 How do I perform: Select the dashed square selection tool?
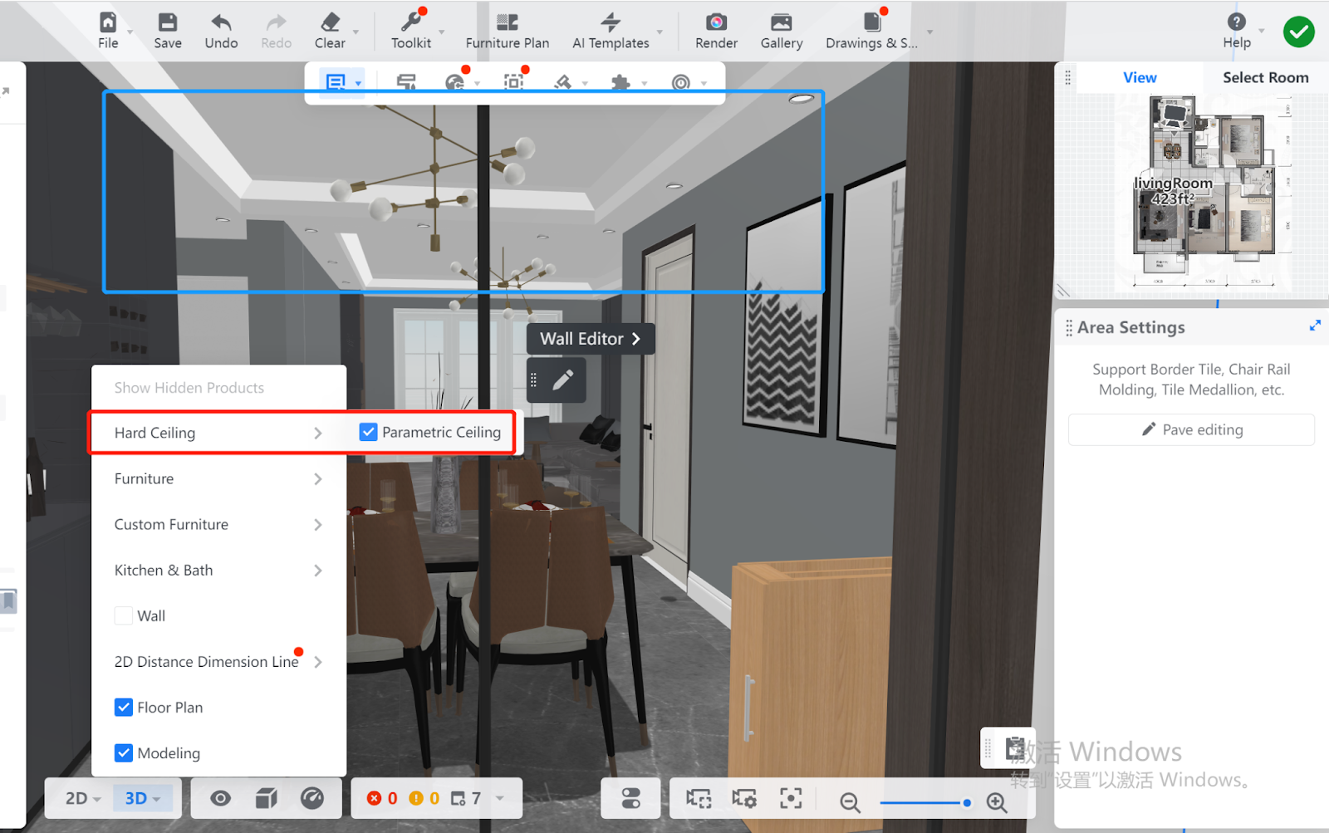coord(514,82)
